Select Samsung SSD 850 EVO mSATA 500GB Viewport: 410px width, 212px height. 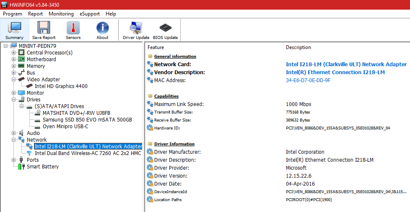point(87,120)
